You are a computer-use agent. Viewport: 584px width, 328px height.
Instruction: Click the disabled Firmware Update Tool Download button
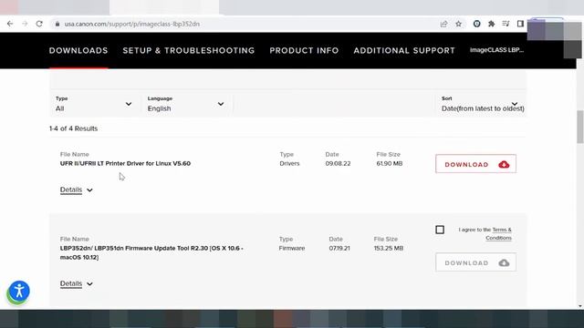click(475, 262)
